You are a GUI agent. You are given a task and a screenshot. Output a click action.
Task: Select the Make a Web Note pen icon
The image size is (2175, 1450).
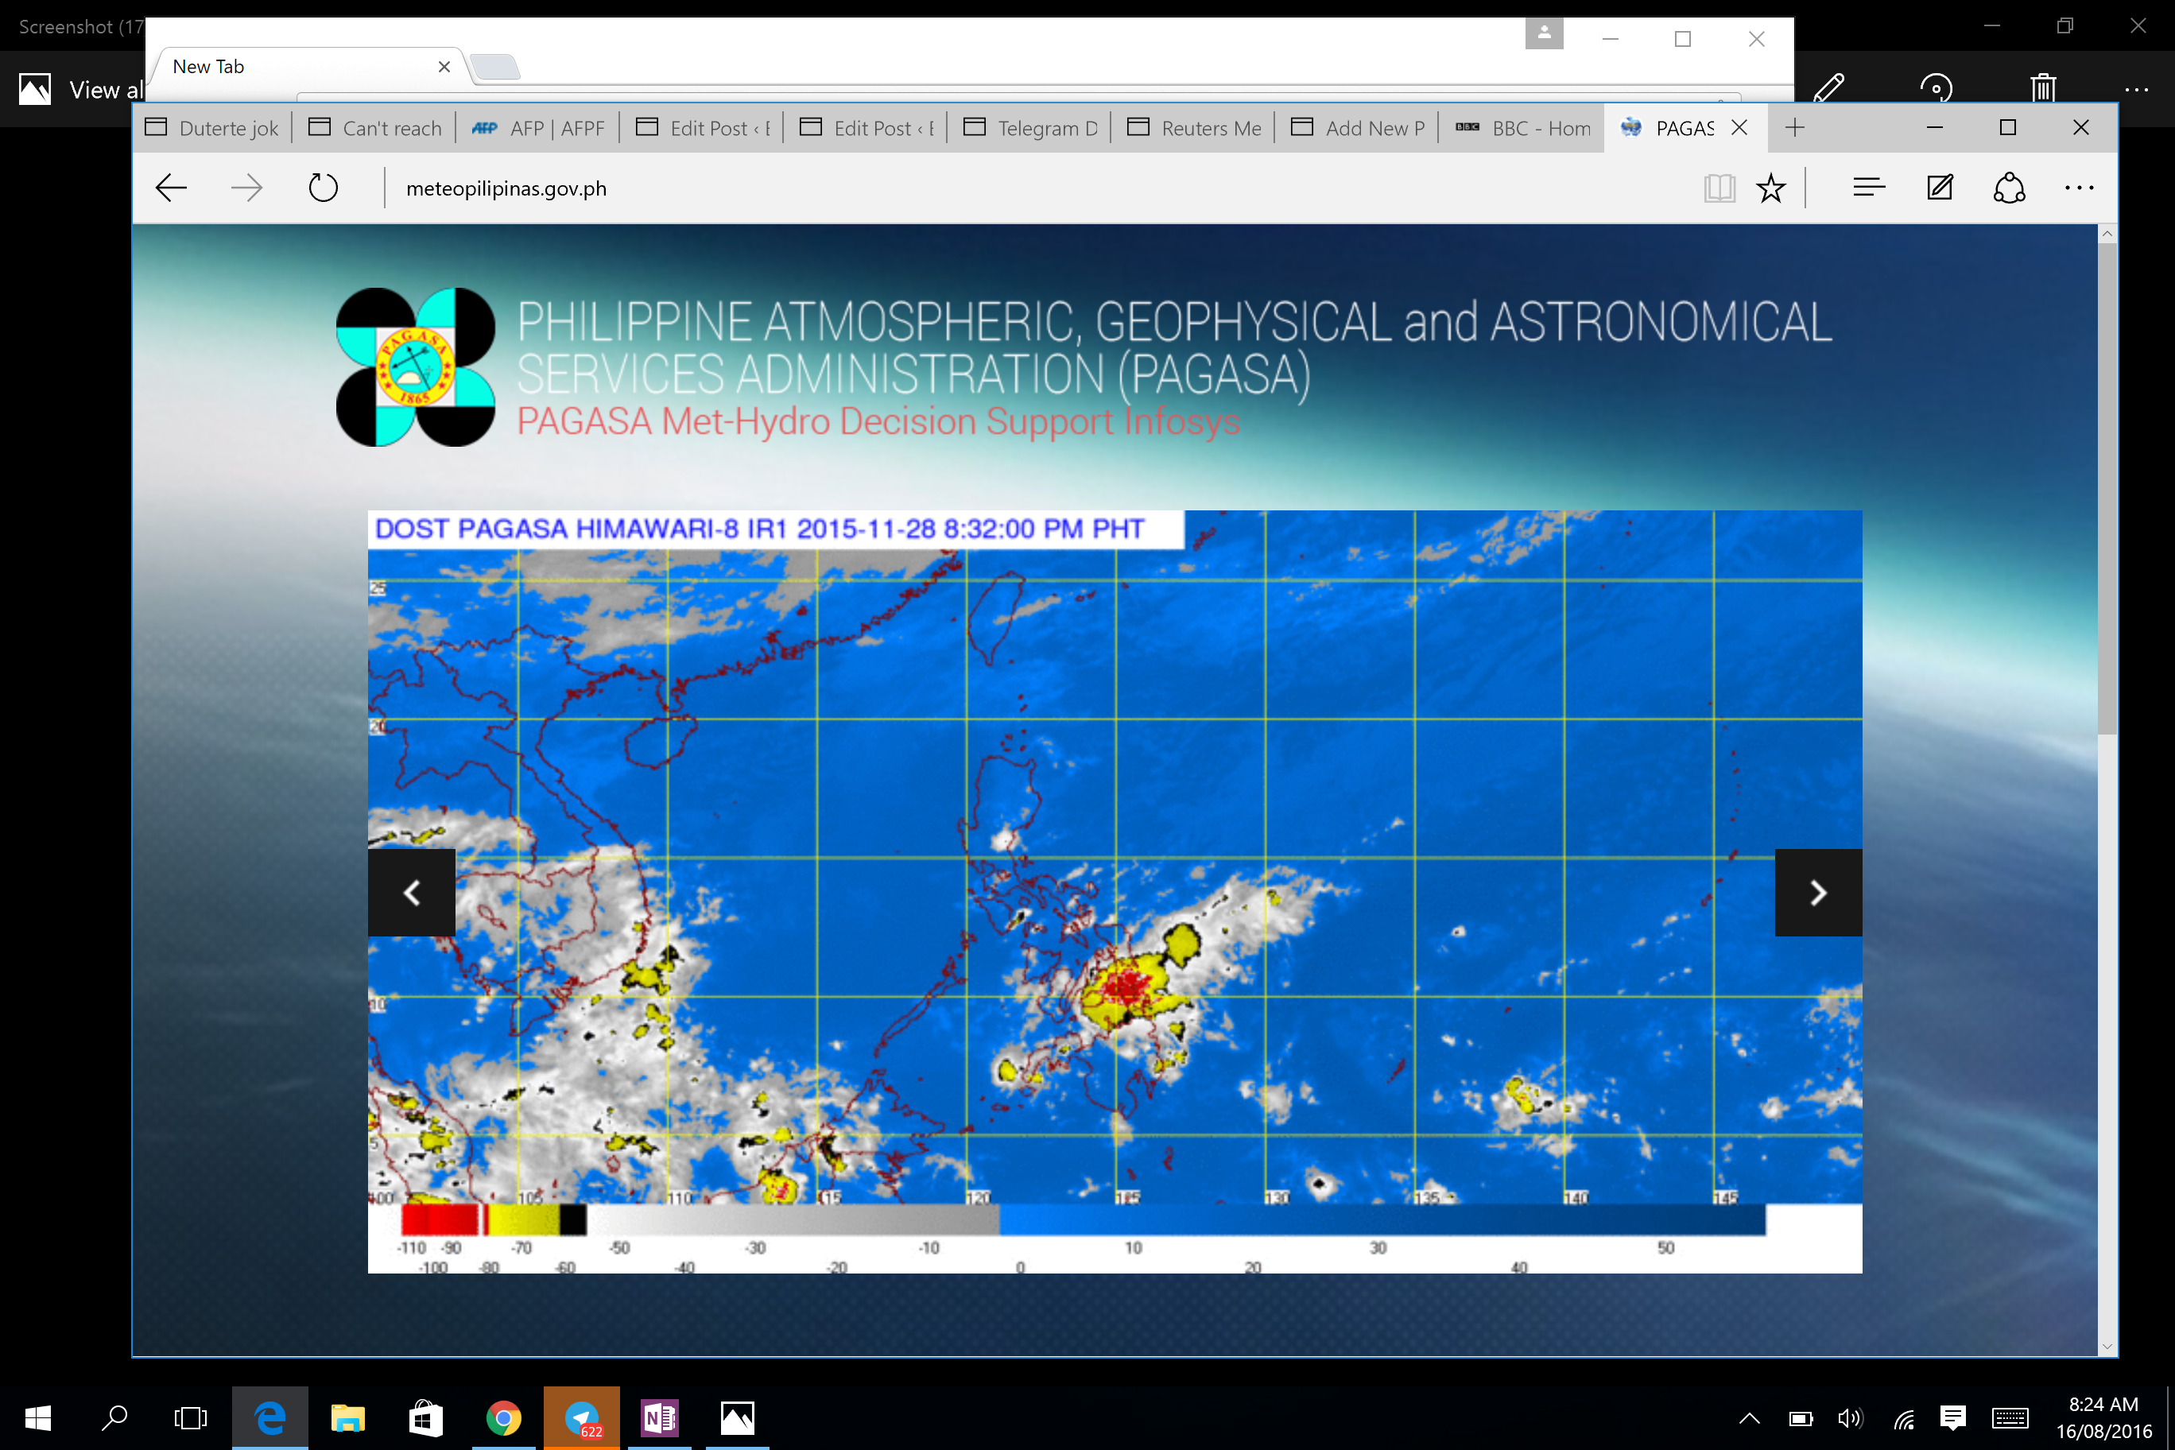pyautogui.click(x=1939, y=188)
